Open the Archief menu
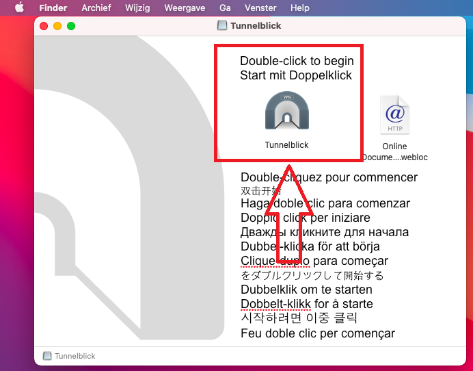Screen dimensions: 473x371 96,8
